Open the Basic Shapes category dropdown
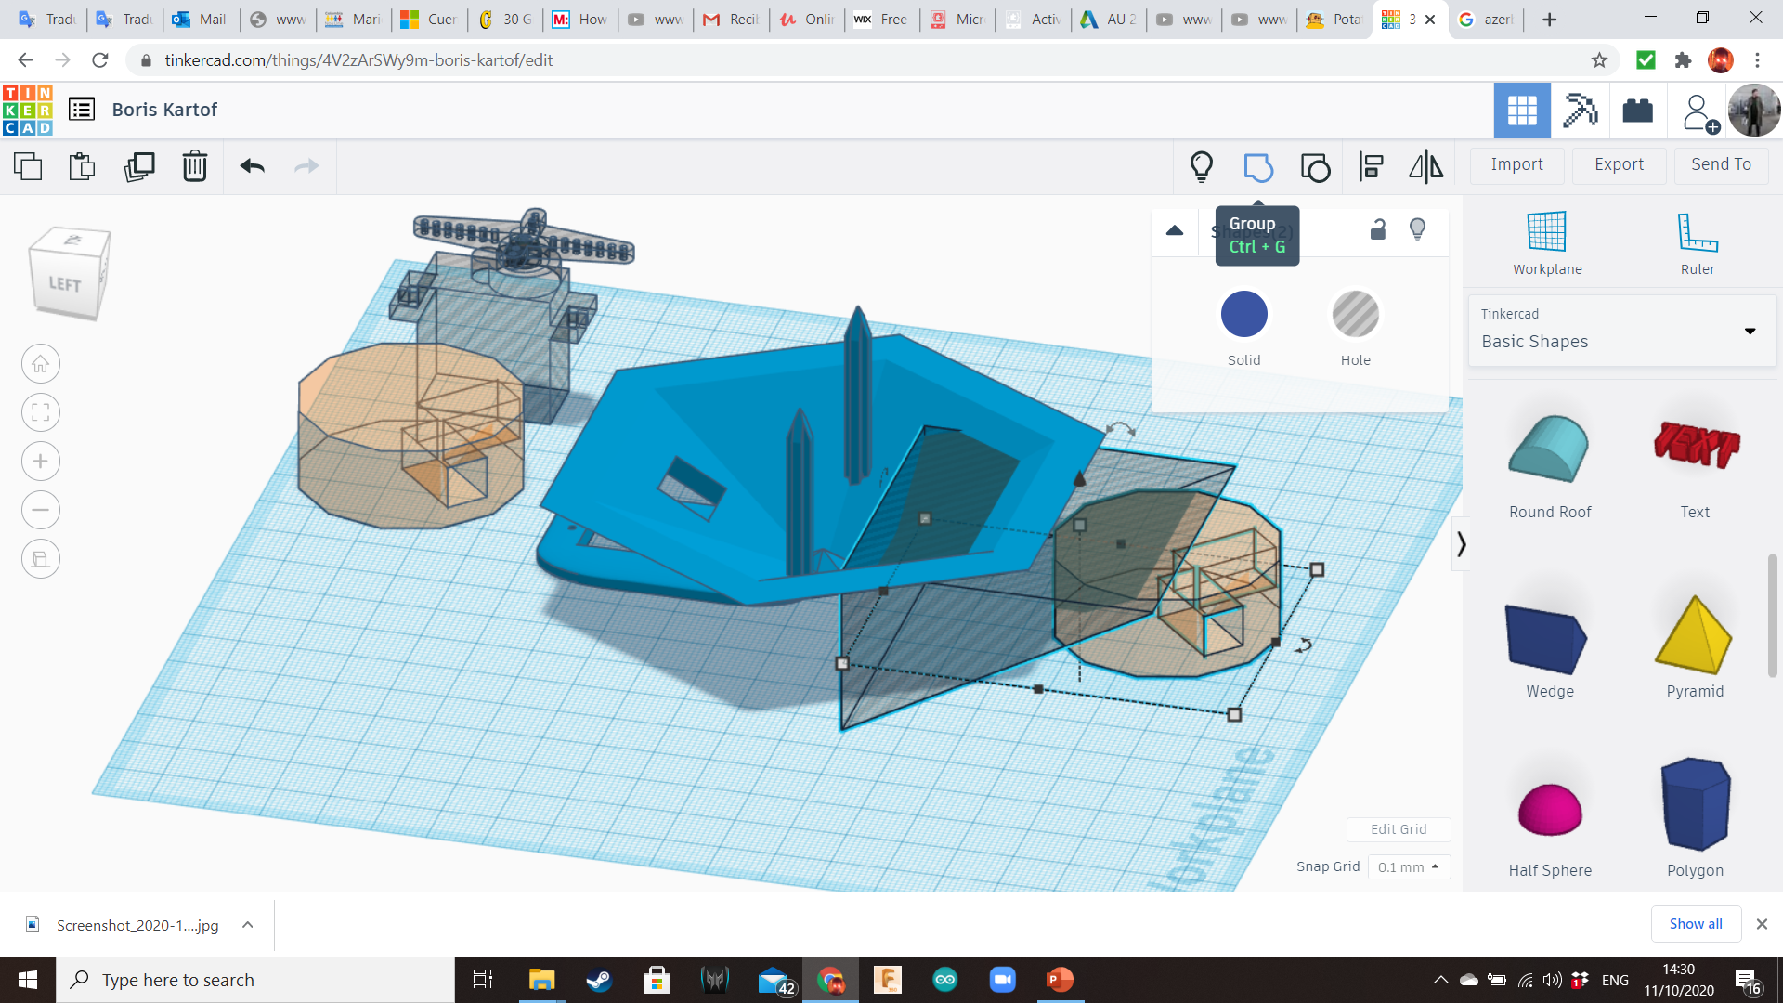This screenshot has height=1003, width=1783. pos(1621,332)
